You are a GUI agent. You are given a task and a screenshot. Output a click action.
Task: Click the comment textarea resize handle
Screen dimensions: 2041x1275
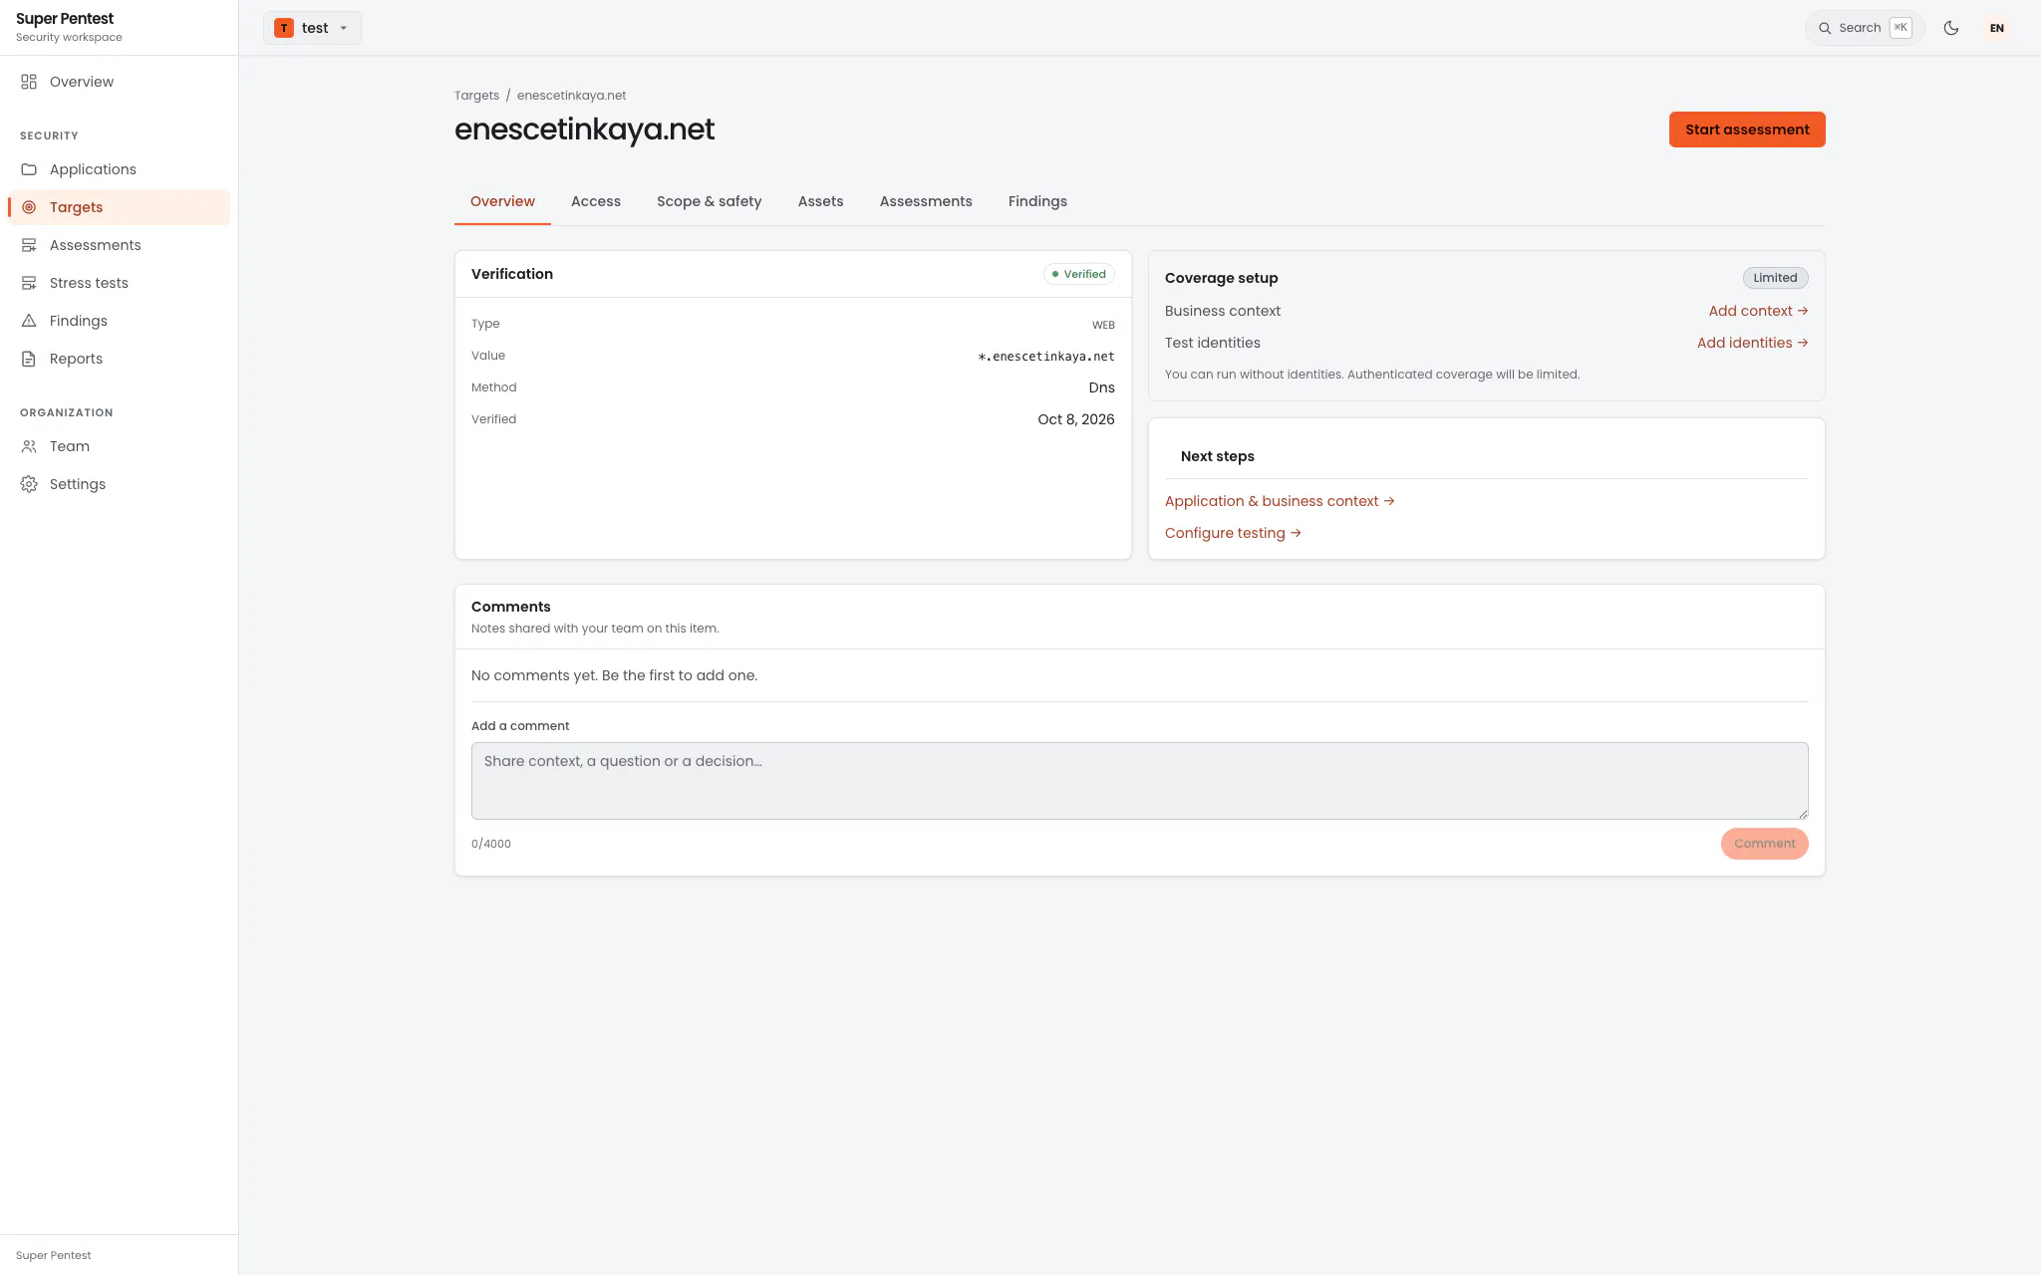click(1803, 814)
